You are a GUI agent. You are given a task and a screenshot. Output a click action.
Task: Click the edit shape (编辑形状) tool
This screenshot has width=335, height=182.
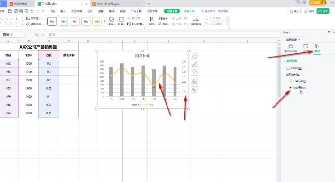[x=34, y=24]
